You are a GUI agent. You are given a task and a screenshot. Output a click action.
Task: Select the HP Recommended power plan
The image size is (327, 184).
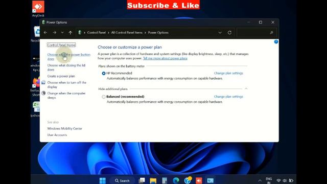[104, 73]
